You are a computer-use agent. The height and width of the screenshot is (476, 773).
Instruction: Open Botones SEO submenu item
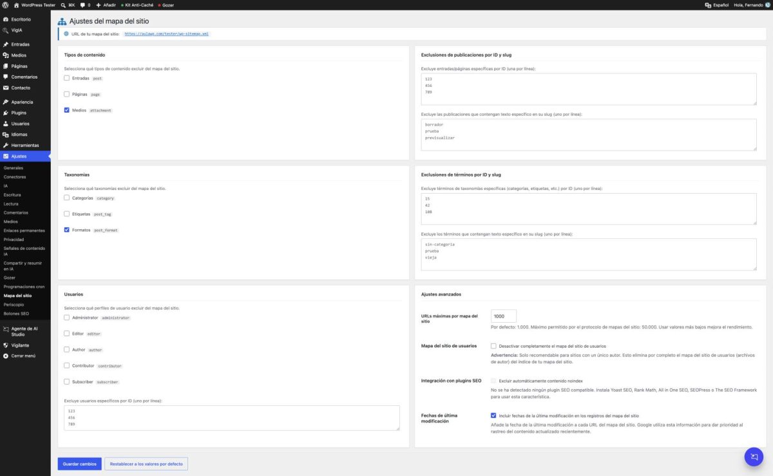coord(16,314)
